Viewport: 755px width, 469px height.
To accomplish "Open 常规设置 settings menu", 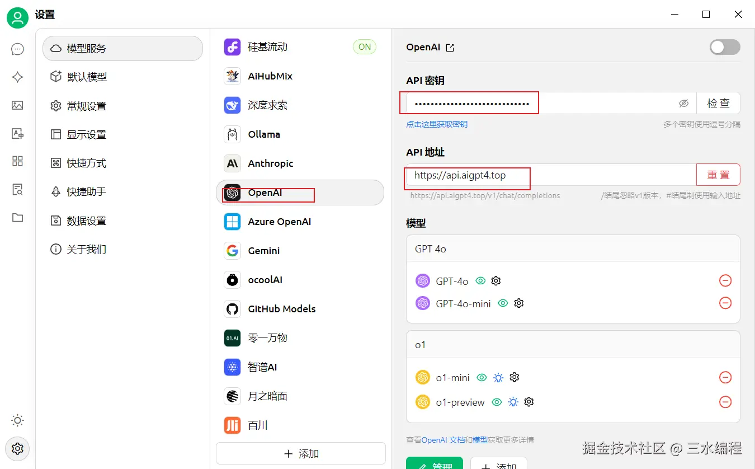I will 122,106.
